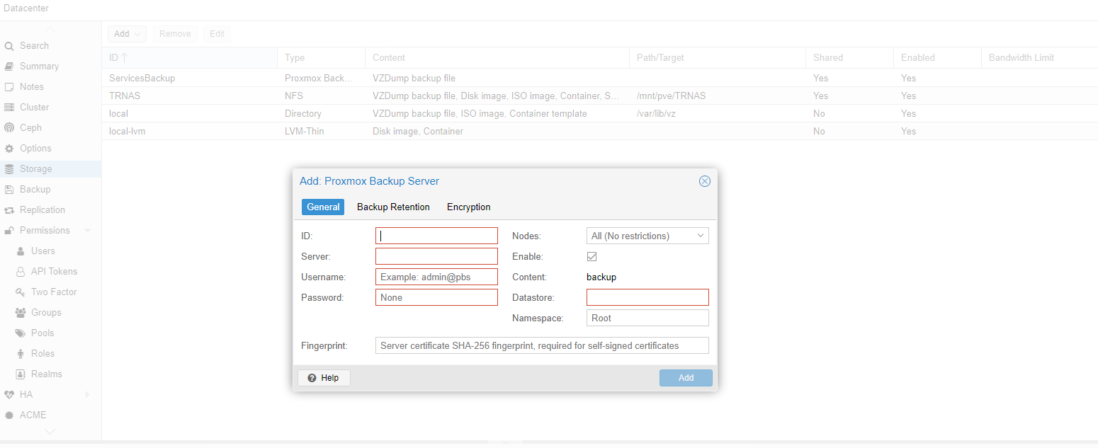Click the Server input field

point(436,256)
